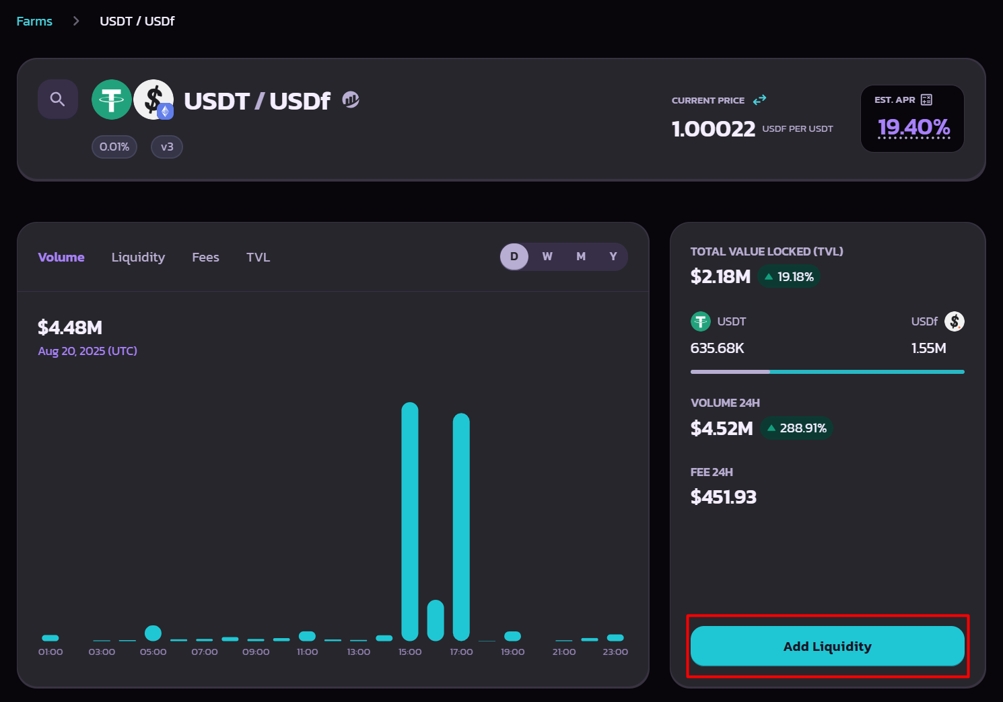1003x702 pixels.
Task: Click the 288.91% volume change badge
Action: tap(797, 428)
